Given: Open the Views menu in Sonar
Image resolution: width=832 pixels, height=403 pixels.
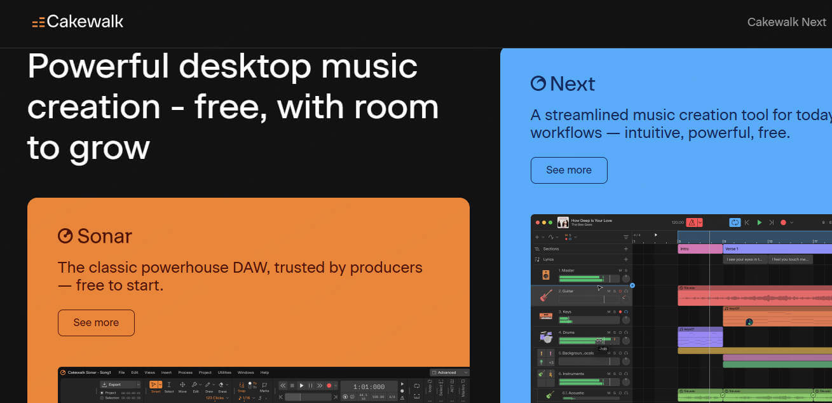Looking at the screenshot, I should (x=149, y=372).
